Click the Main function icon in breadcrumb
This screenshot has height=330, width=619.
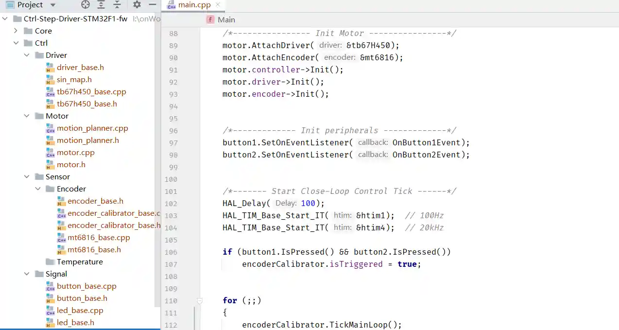(210, 20)
